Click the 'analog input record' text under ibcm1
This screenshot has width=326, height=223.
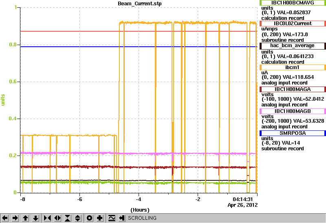[284, 83]
